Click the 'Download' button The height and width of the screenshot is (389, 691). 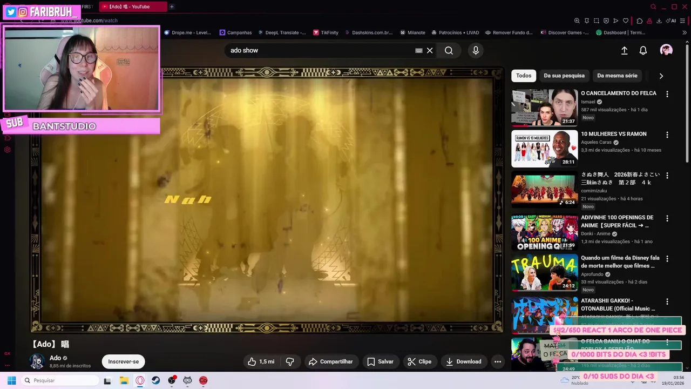click(x=464, y=361)
